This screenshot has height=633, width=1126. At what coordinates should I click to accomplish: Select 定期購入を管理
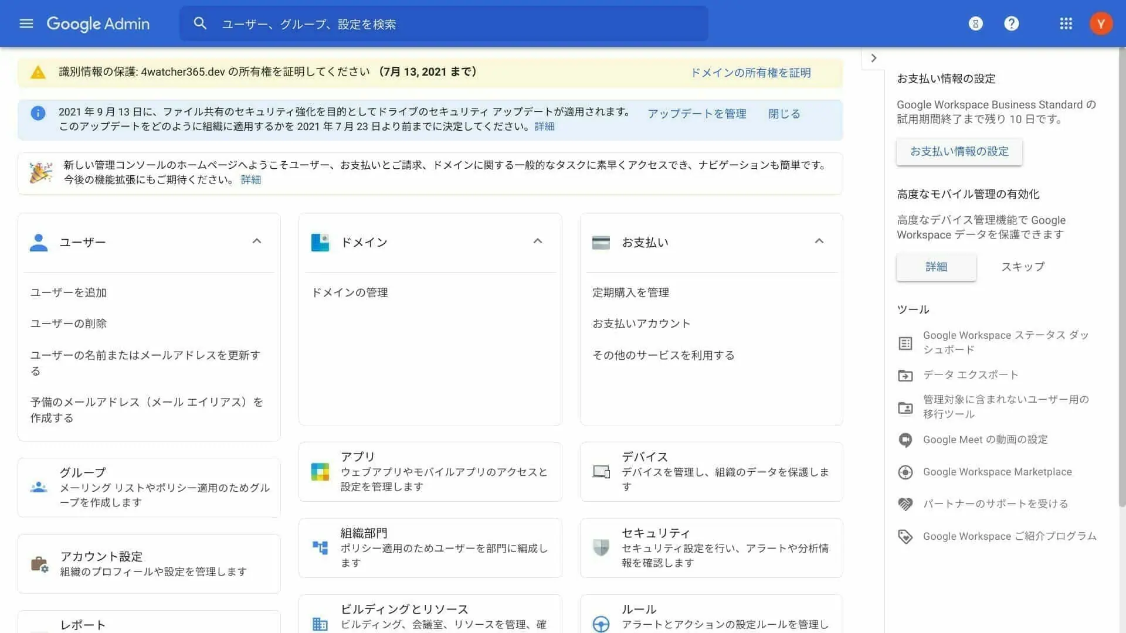click(630, 292)
